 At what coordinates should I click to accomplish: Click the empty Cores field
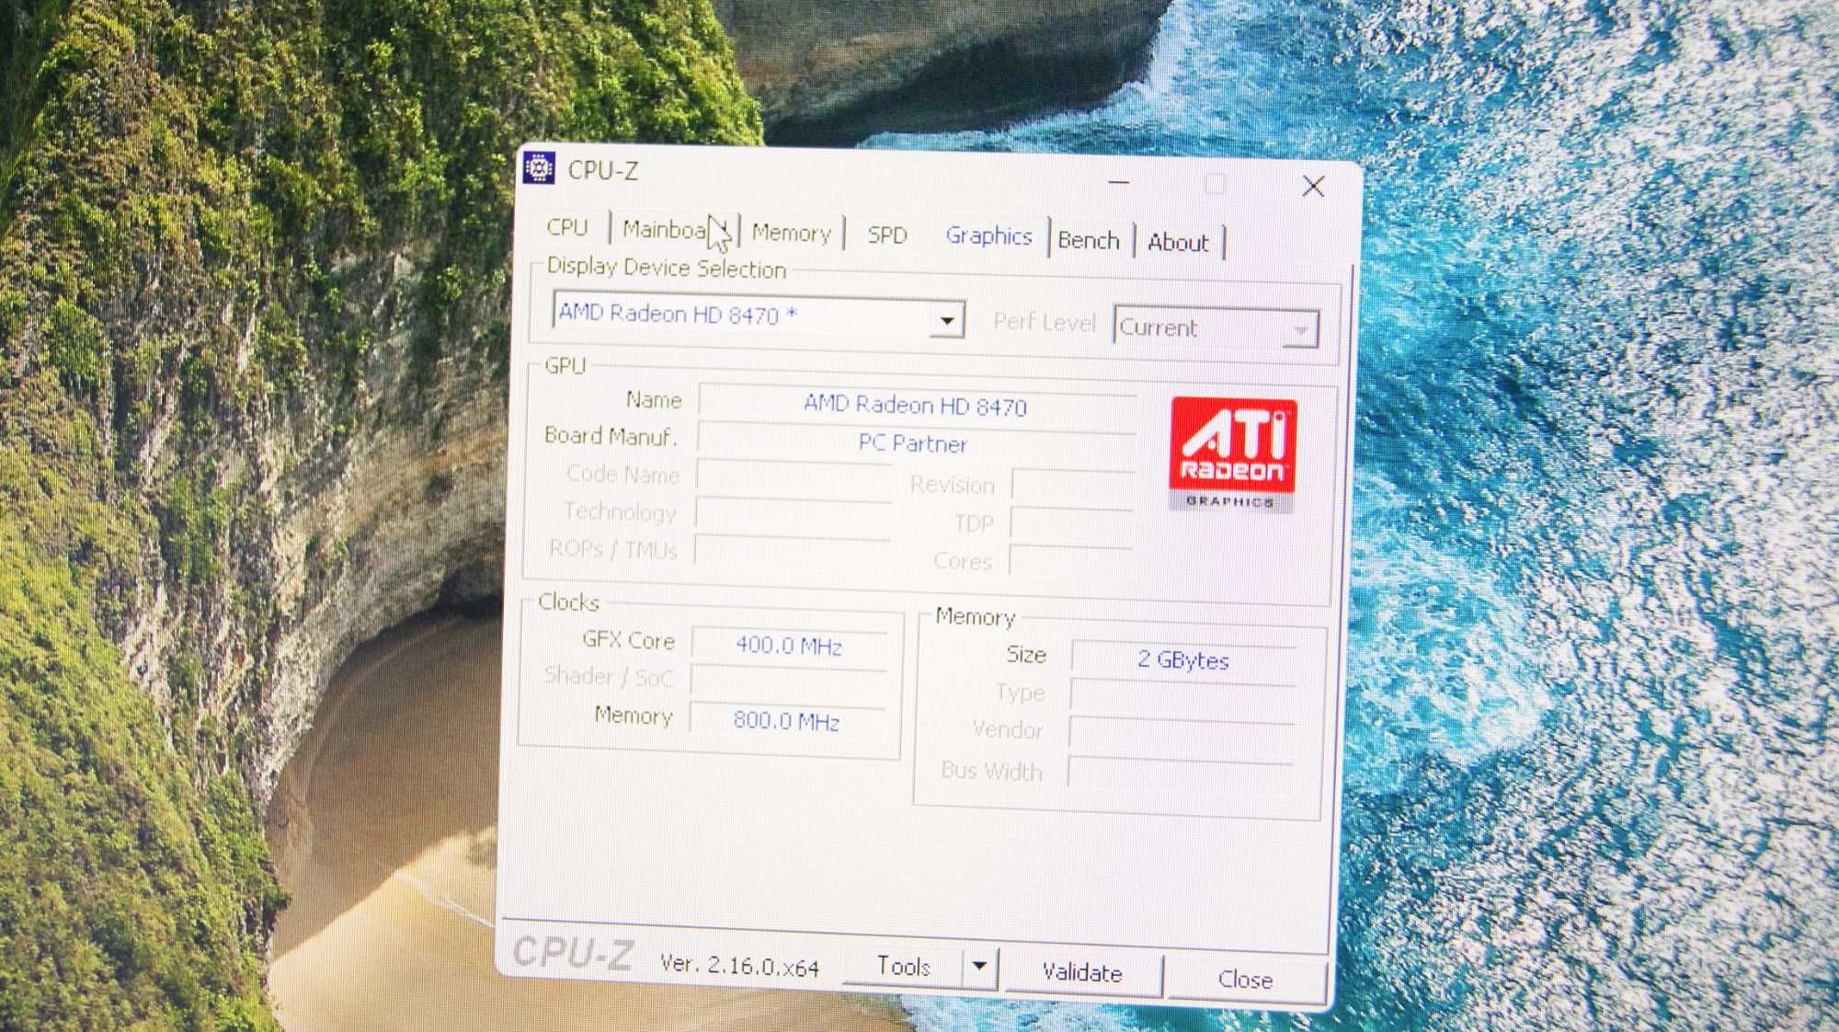(1070, 562)
